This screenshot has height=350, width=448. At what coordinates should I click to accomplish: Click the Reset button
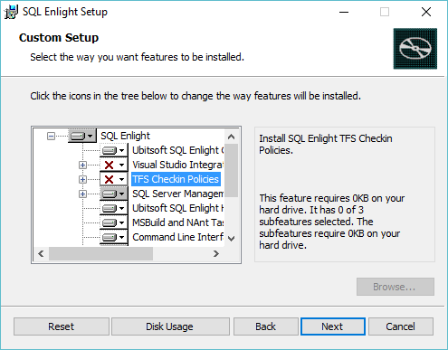click(x=62, y=326)
